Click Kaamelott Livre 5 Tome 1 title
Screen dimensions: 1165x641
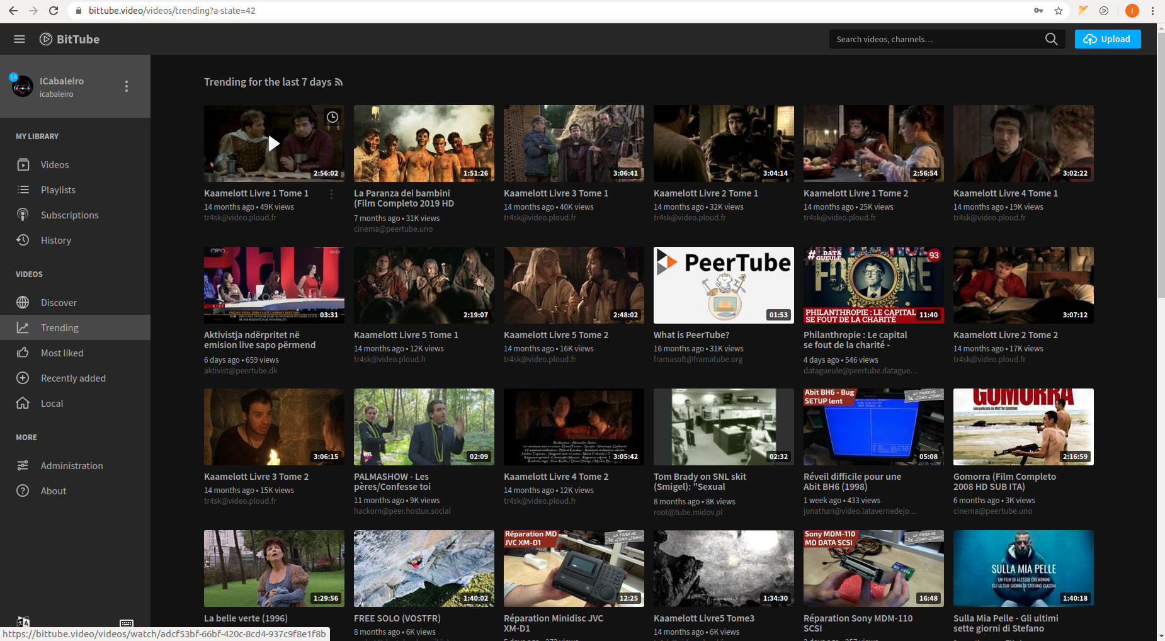tap(406, 335)
